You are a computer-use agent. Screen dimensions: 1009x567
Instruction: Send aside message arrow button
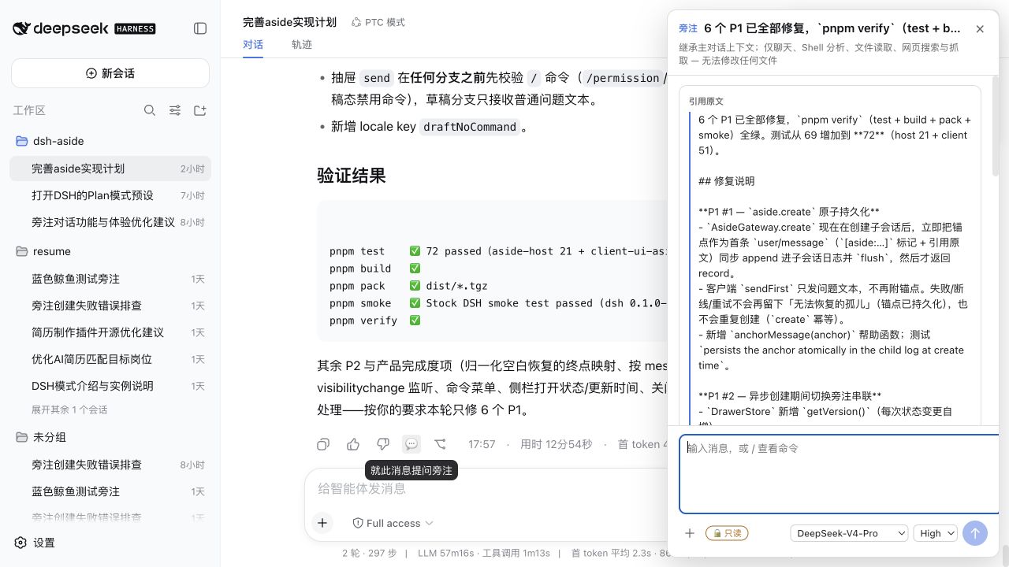[x=975, y=533]
